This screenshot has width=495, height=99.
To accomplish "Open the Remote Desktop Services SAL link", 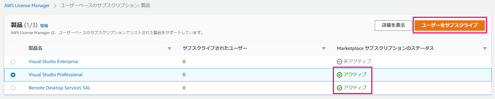I will pyautogui.click(x=60, y=88).
